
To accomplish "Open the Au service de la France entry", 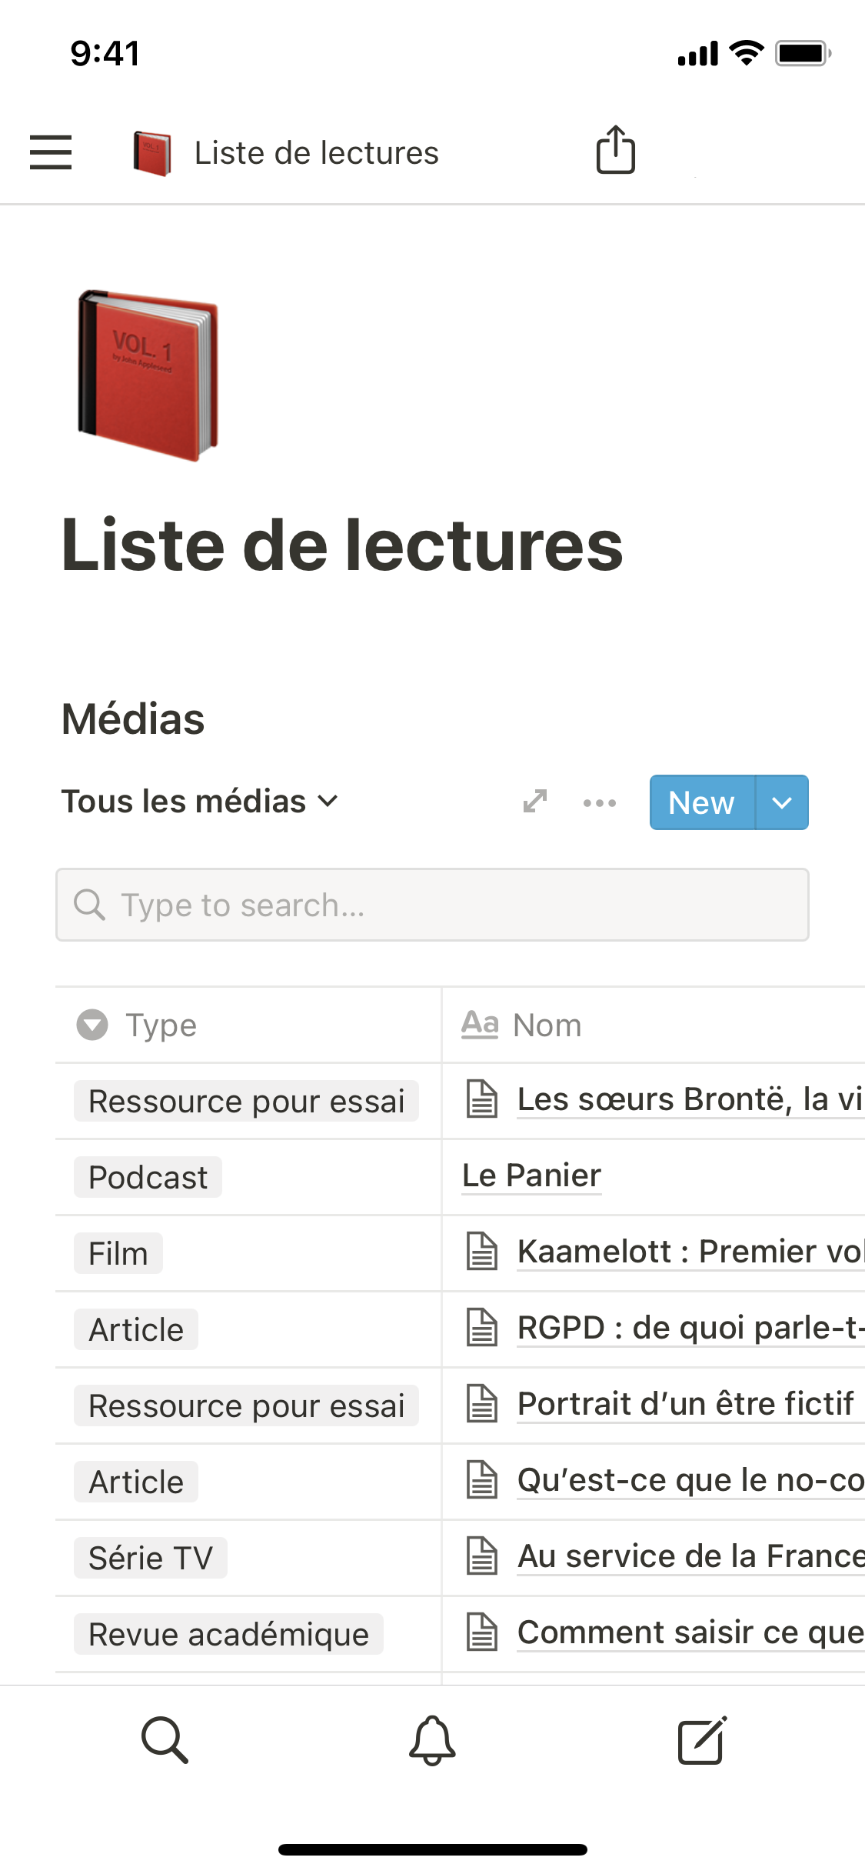I will 690,1556.
